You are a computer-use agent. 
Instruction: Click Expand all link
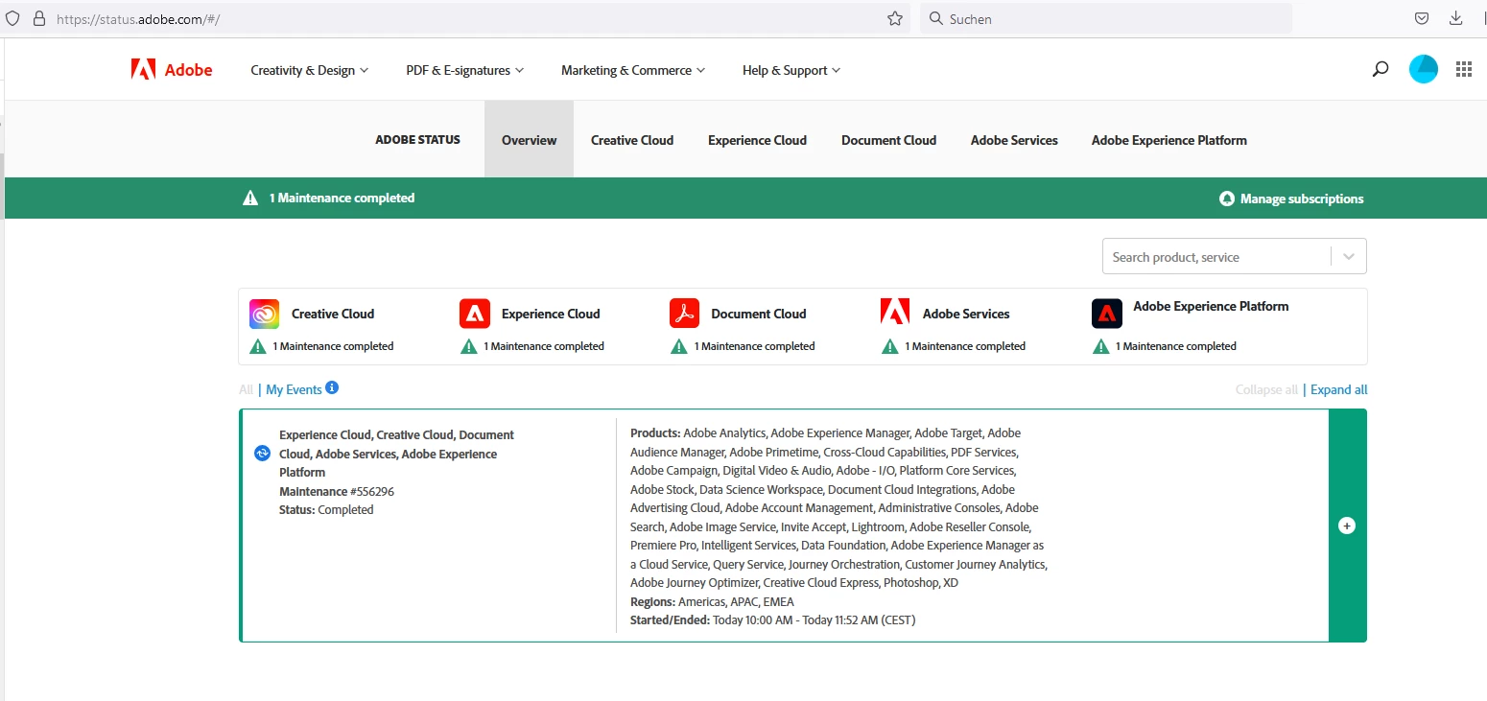point(1339,389)
